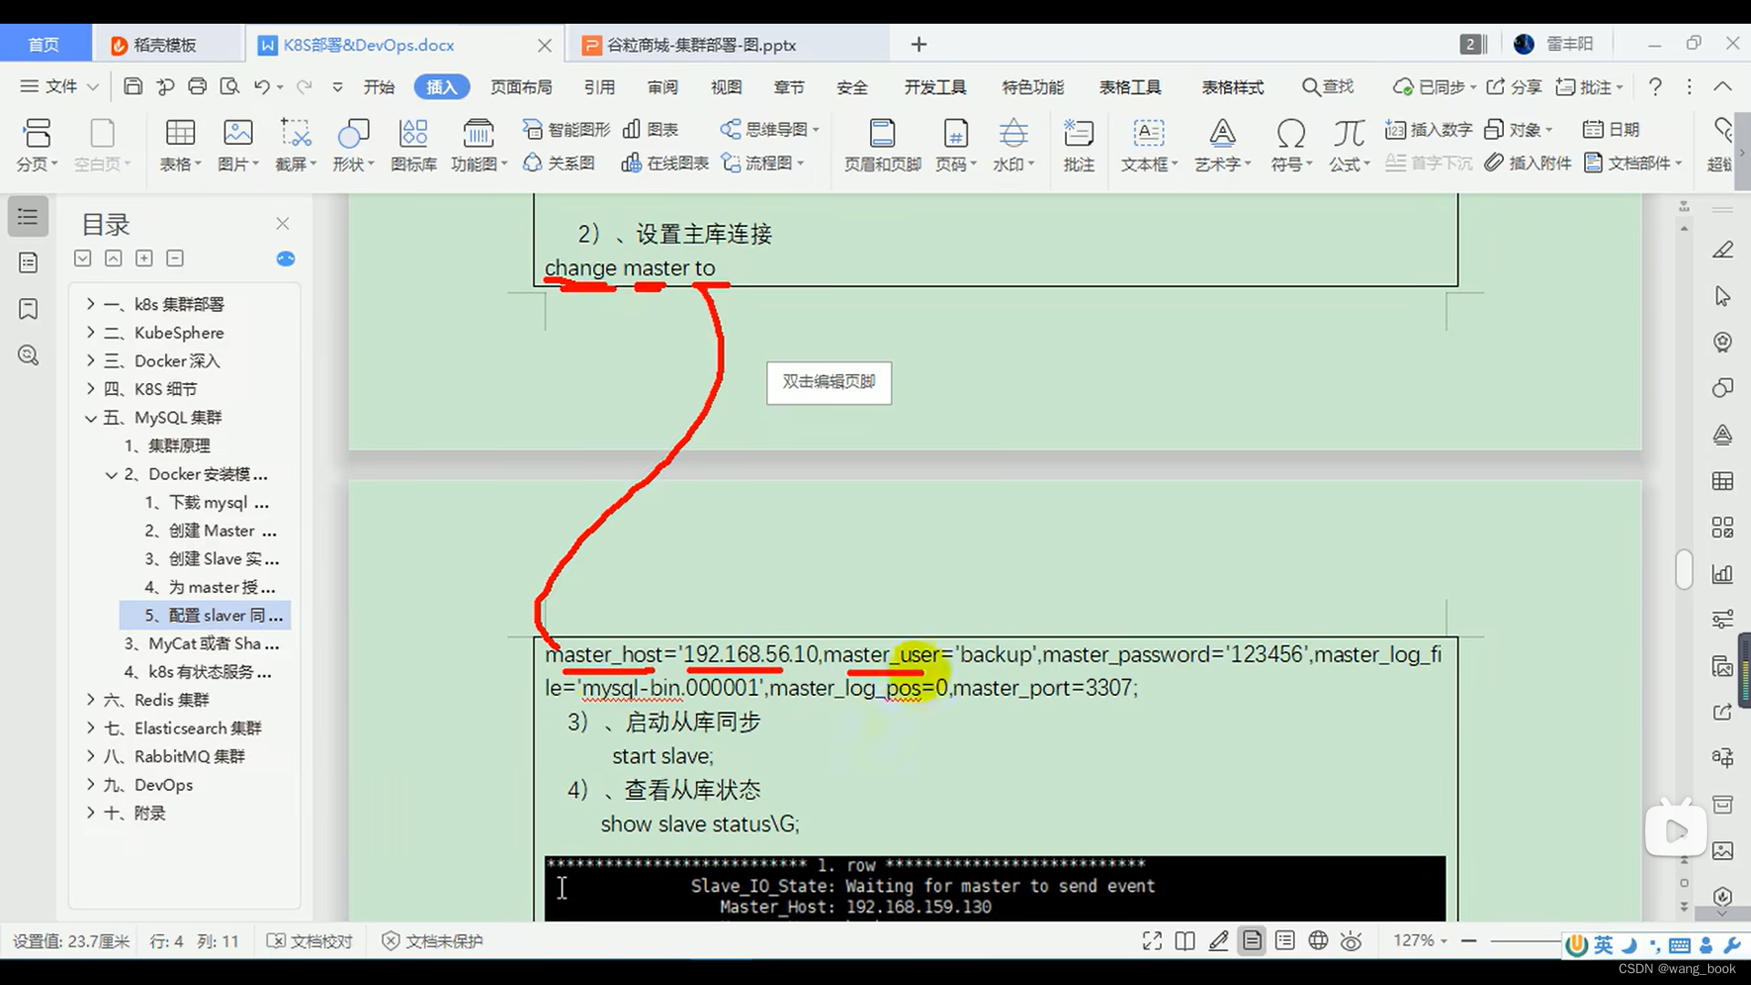Screen dimensions: 1751x985
Task: Expand the 三、Docker 深入 outline node
Action: point(90,360)
